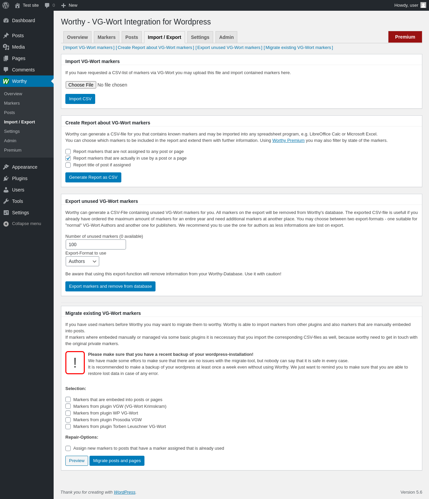Image resolution: width=429 pixels, height=499 pixels.
Task: Check report markers not assigned to any post
Action: pos(68,152)
